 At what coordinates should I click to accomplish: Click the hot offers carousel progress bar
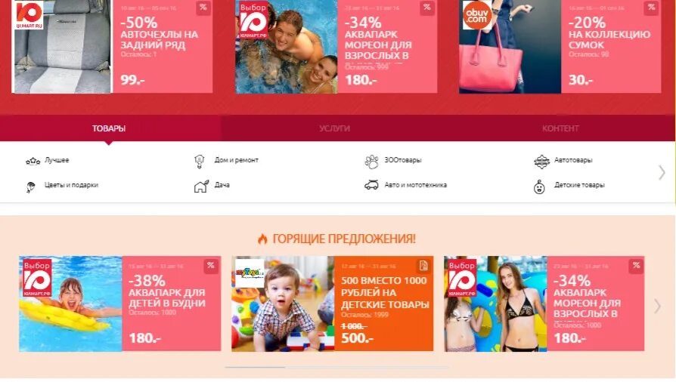click(336, 368)
